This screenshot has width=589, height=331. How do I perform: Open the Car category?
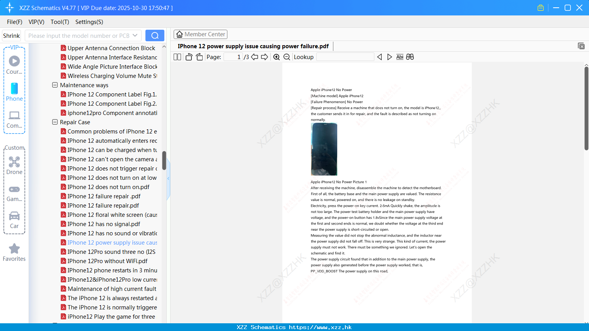pos(14,220)
